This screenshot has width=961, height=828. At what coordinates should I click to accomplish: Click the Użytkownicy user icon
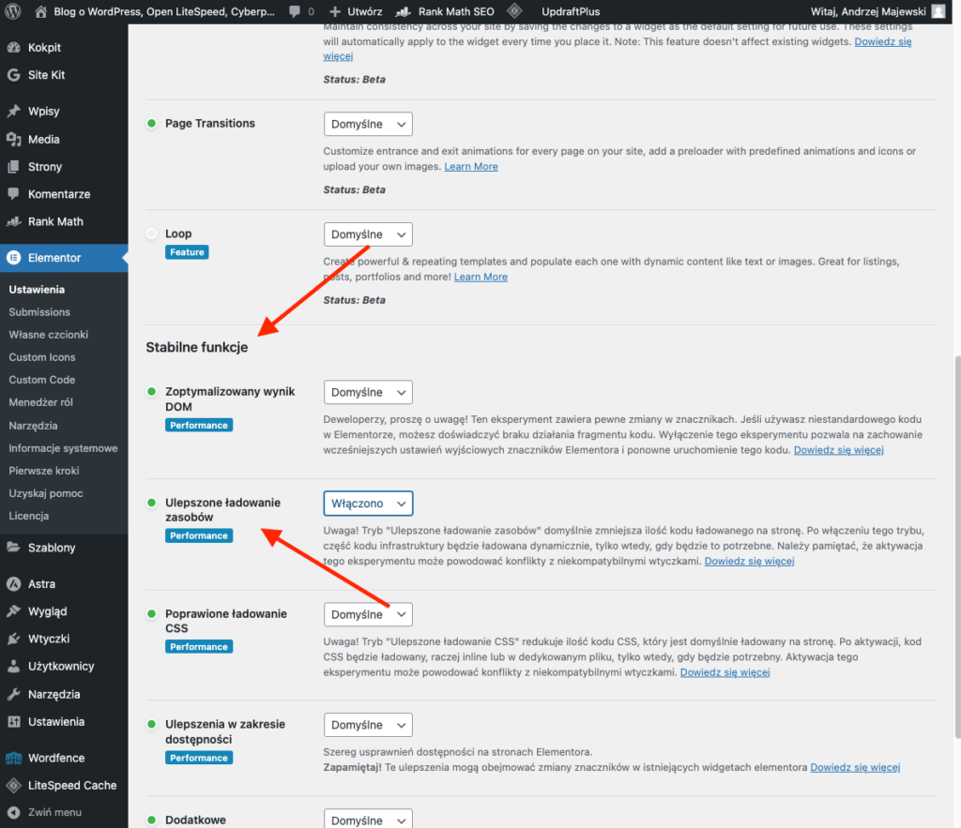[x=13, y=667]
